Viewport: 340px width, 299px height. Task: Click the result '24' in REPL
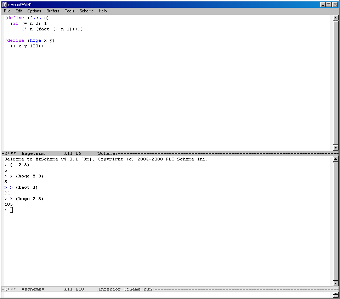pos(7,193)
